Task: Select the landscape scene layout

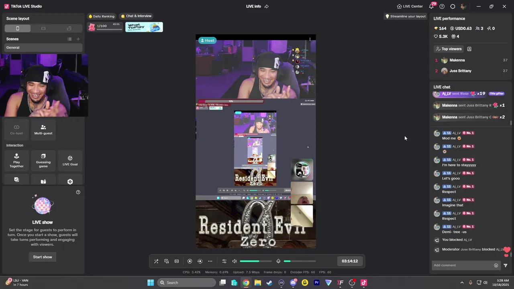Action: (x=43, y=28)
